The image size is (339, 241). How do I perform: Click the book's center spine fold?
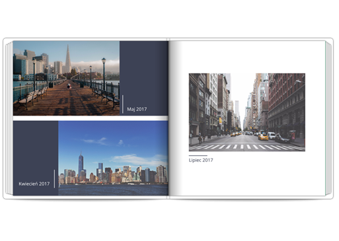(169, 119)
